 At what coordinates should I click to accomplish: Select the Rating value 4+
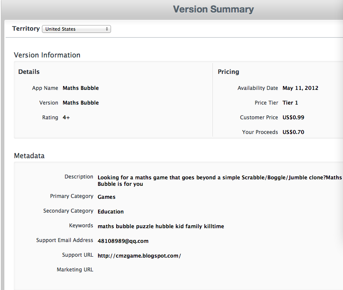click(x=66, y=118)
